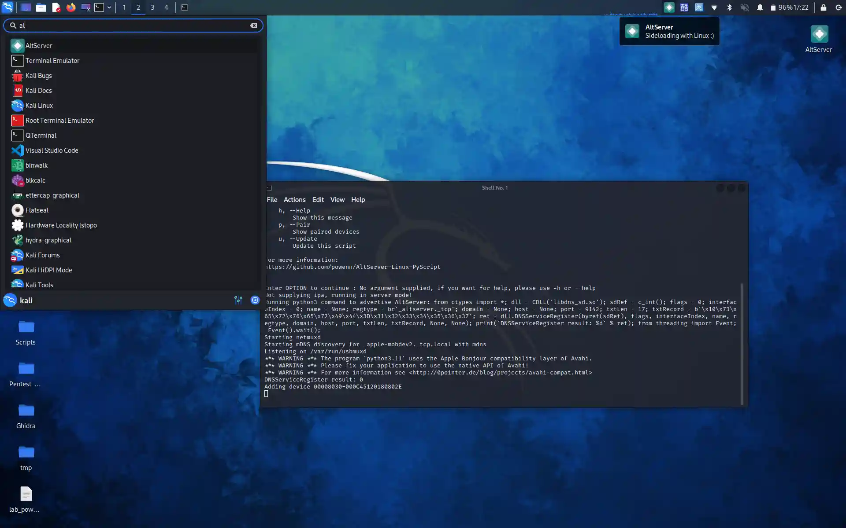Open hydra-graphical in the menu results
Screen dimensions: 846x528
(x=48, y=240)
